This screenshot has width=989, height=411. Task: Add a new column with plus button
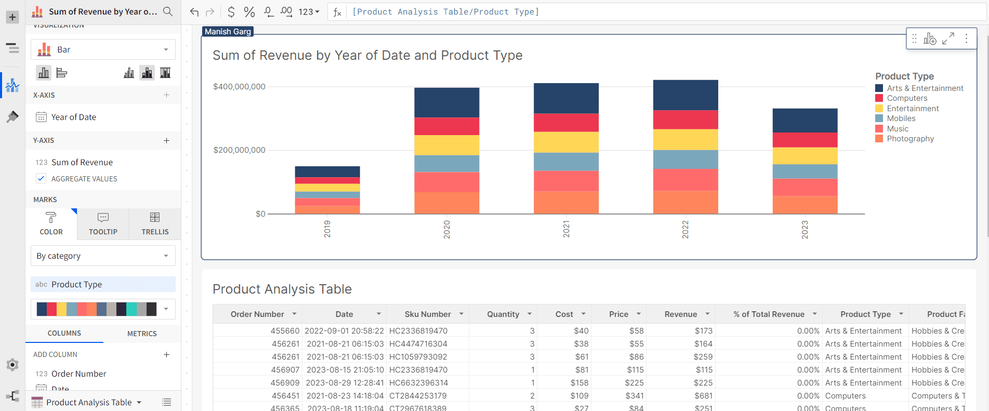(x=166, y=354)
